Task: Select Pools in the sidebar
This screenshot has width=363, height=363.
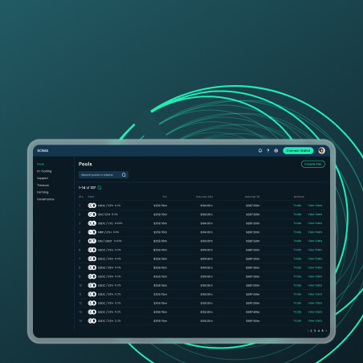Action: click(41, 164)
